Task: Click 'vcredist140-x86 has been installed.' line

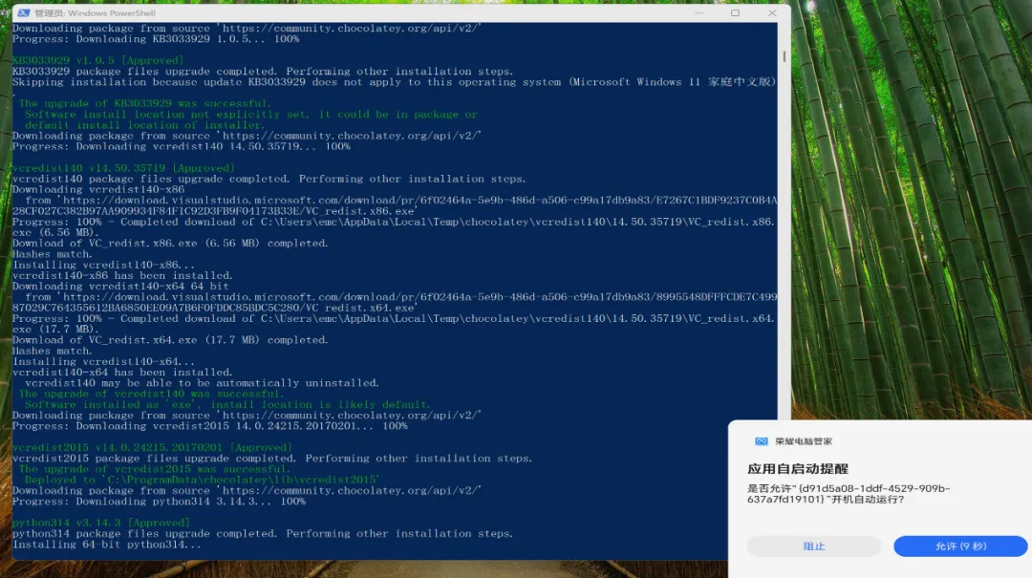Action: 122,276
